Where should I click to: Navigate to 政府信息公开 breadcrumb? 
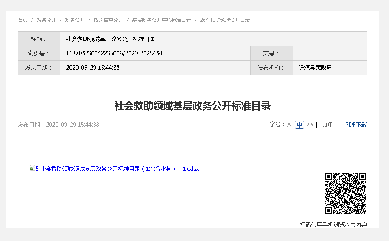tap(109, 20)
